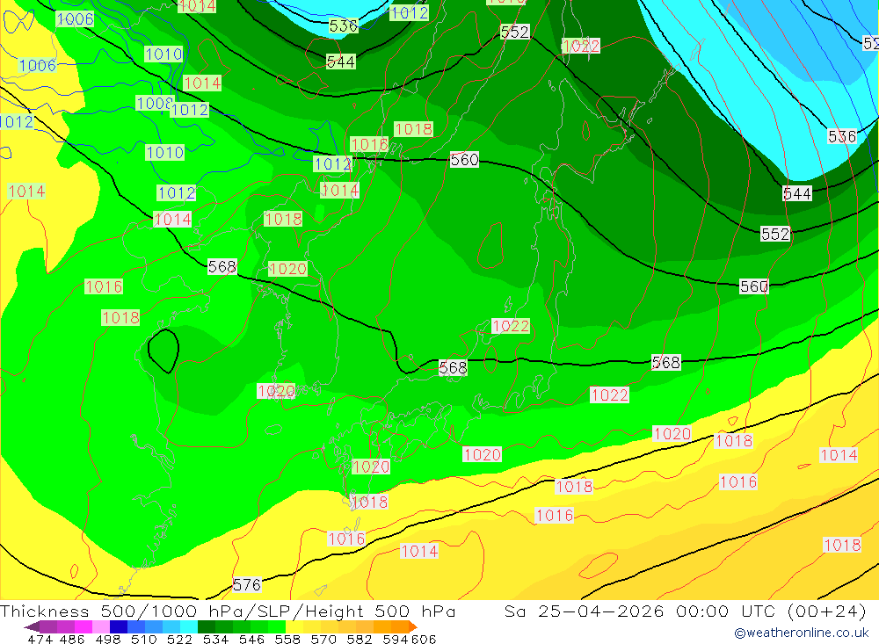
Task: Click the legend value 534
Action: coord(215,639)
